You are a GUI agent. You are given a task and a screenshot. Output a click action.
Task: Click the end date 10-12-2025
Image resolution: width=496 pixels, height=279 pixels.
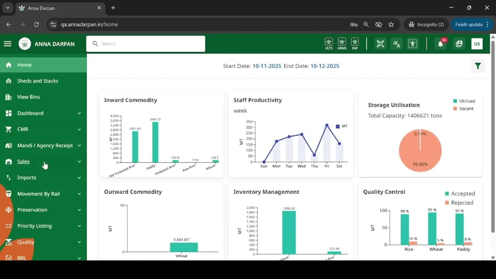click(x=325, y=66)
